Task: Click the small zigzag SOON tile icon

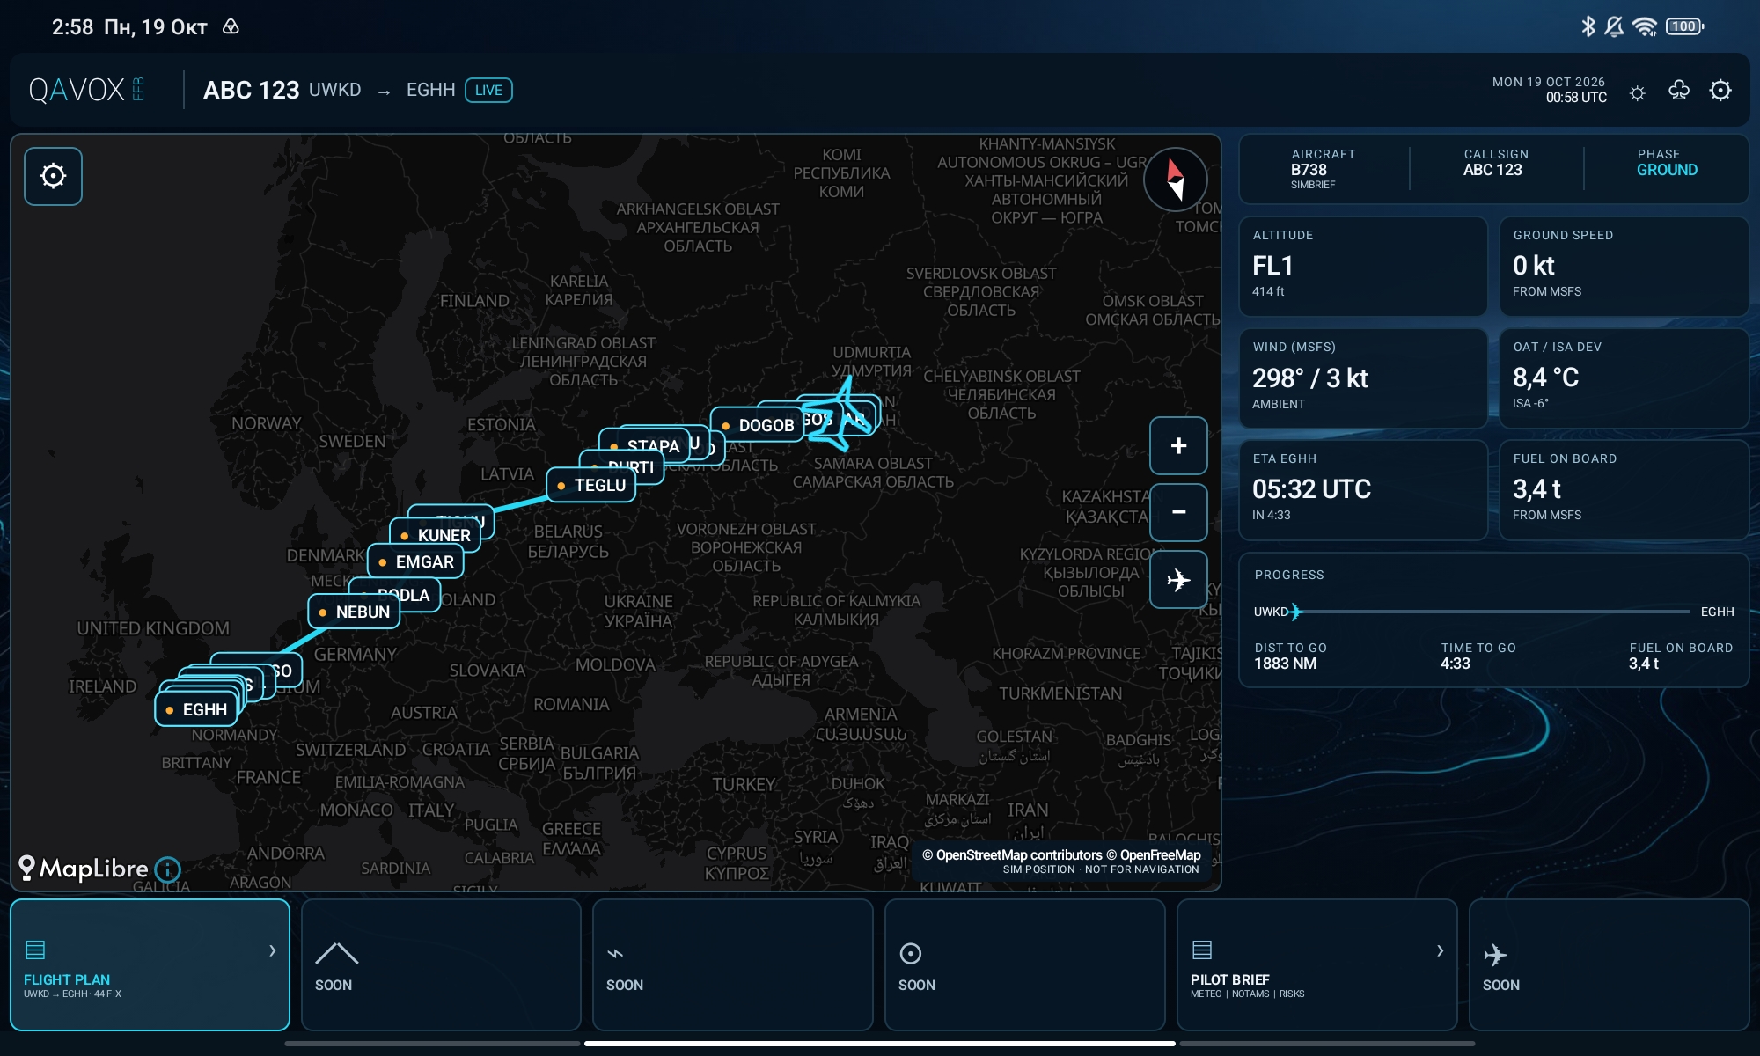Action: (615, 953)
